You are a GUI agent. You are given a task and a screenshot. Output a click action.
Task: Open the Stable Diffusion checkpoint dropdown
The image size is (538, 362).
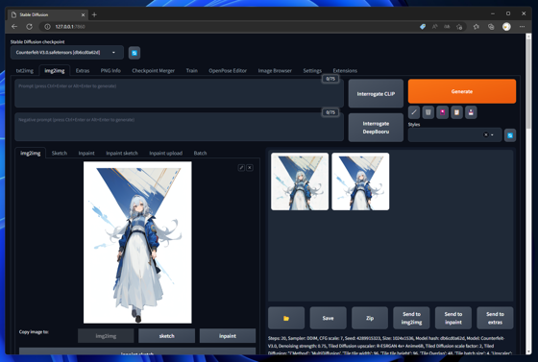[67, 53]
